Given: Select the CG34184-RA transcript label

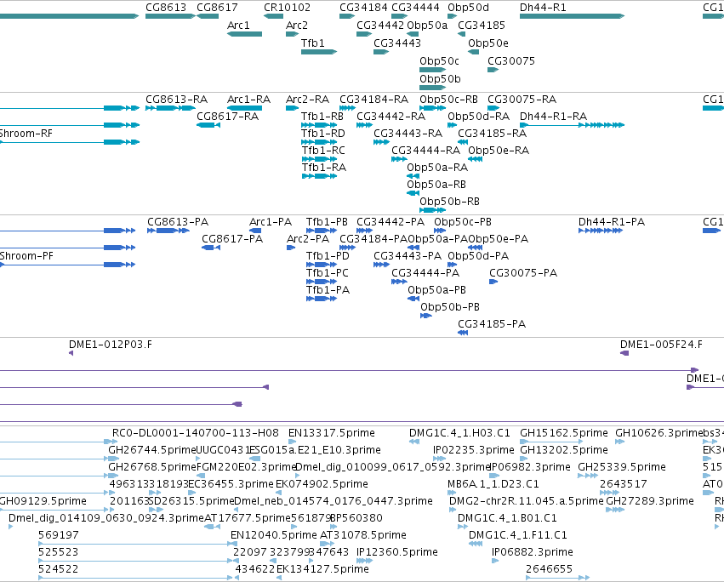Looking at the screenshot, I should [374, 100].
